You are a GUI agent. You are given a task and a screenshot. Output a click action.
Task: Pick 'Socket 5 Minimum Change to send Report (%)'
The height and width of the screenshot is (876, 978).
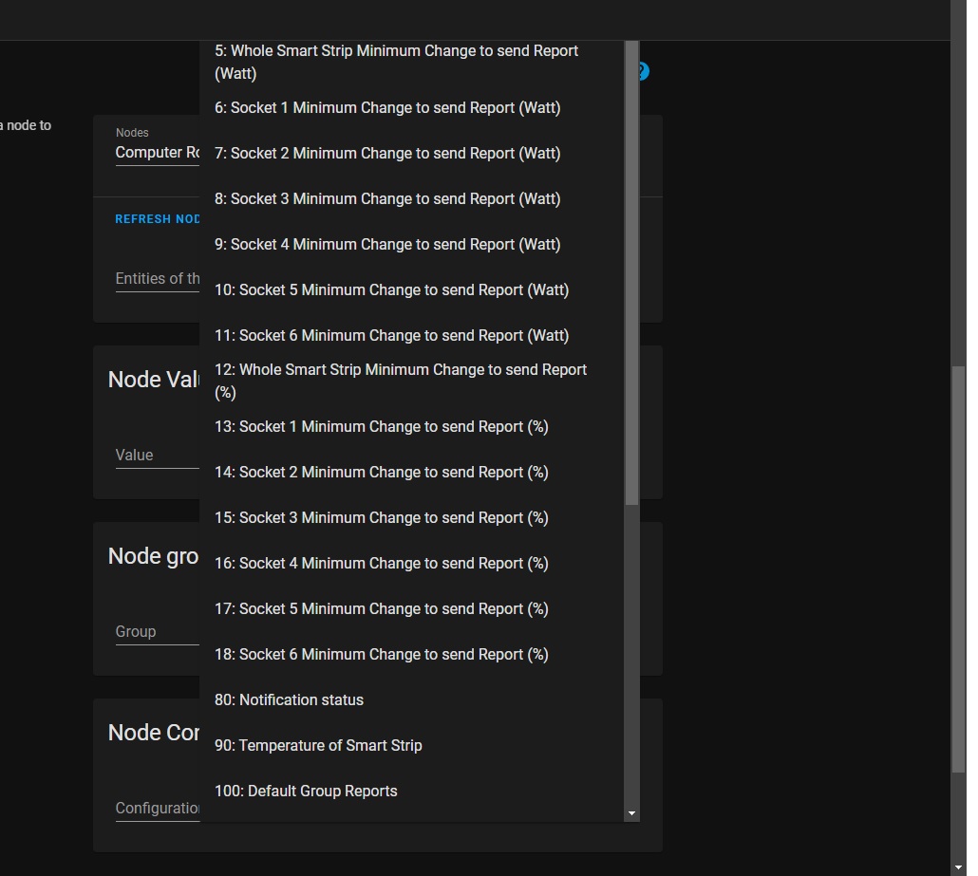point(381,608)
